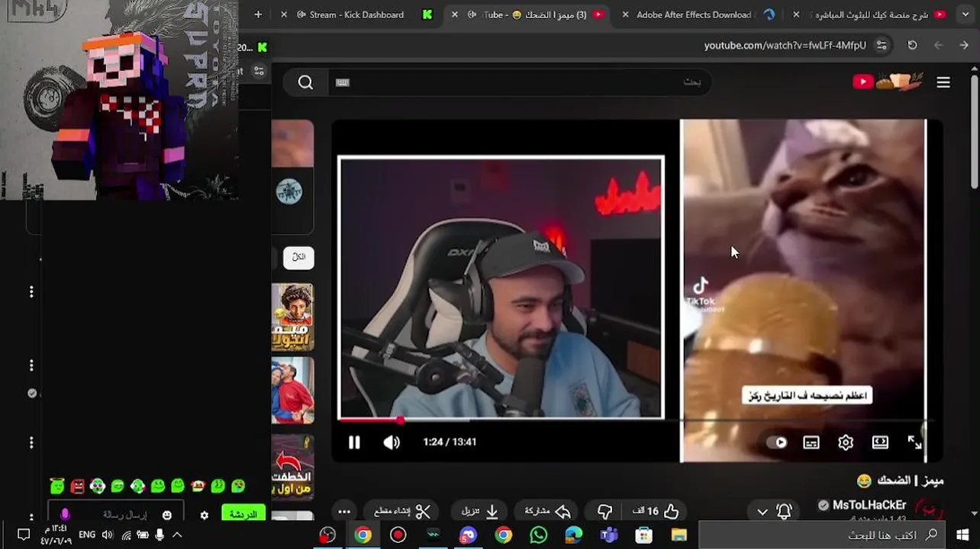The width and height of the screenshot is (980, 549).
Task: Download the video with تنزيل button
Action: 481,512
